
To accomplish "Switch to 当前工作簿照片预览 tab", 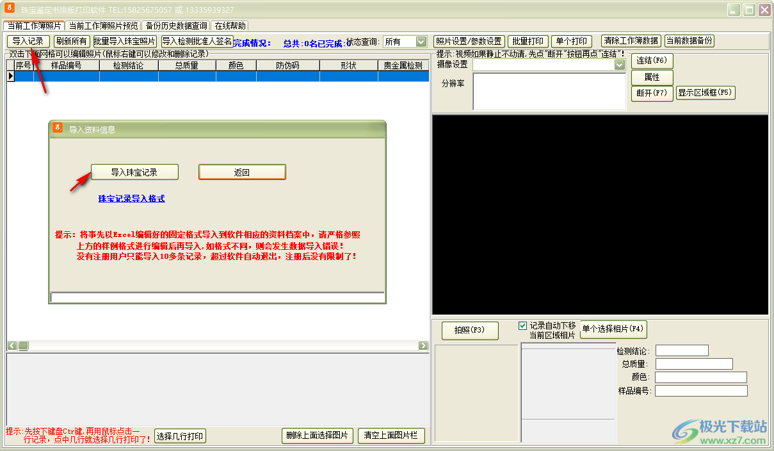I will coord(104,26).
